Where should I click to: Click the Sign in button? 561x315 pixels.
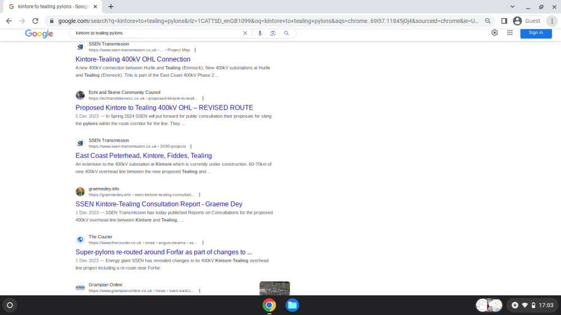[536, 32]
